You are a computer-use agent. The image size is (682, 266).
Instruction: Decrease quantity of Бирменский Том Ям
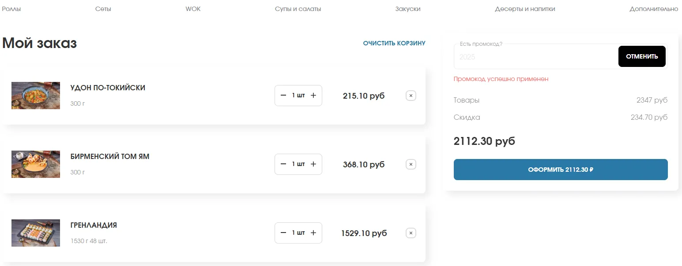click(x=283, y=164)
